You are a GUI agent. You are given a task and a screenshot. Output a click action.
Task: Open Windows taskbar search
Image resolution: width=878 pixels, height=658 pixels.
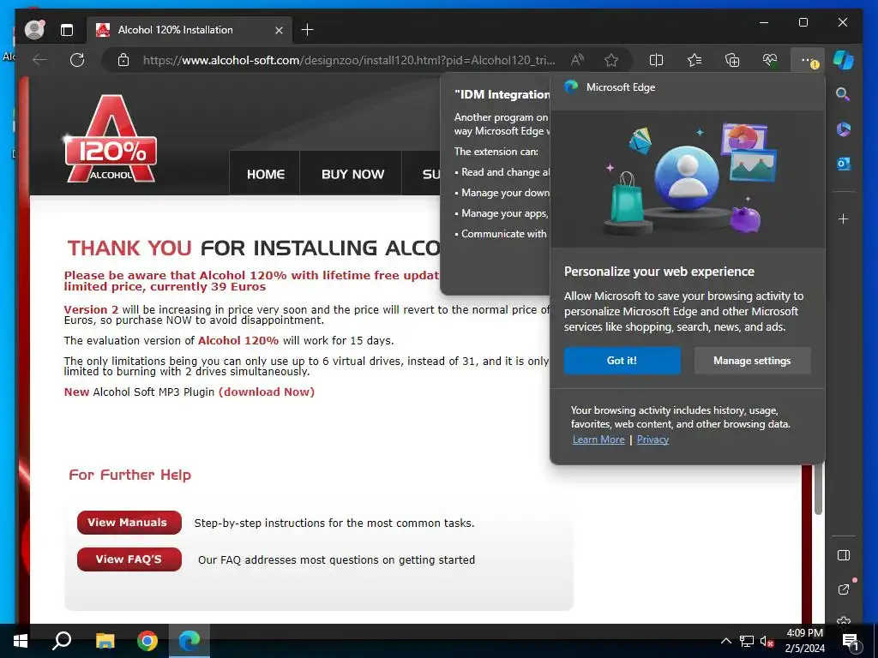click(x=62, y=641)
